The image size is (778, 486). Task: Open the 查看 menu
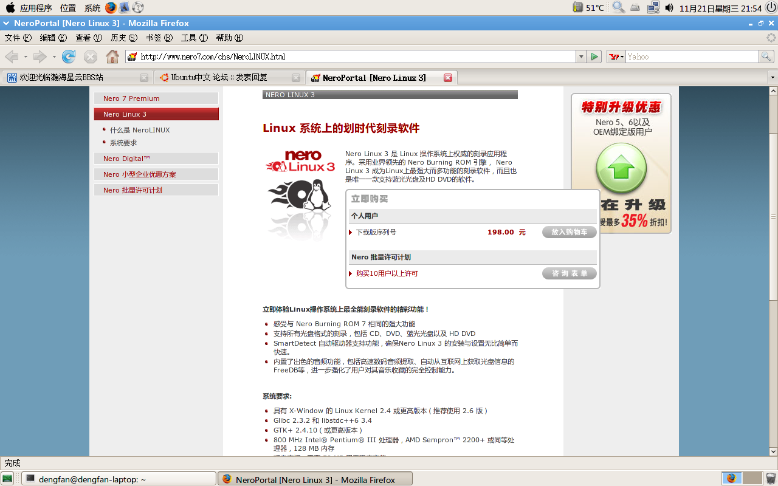click(x=88, y=38)
